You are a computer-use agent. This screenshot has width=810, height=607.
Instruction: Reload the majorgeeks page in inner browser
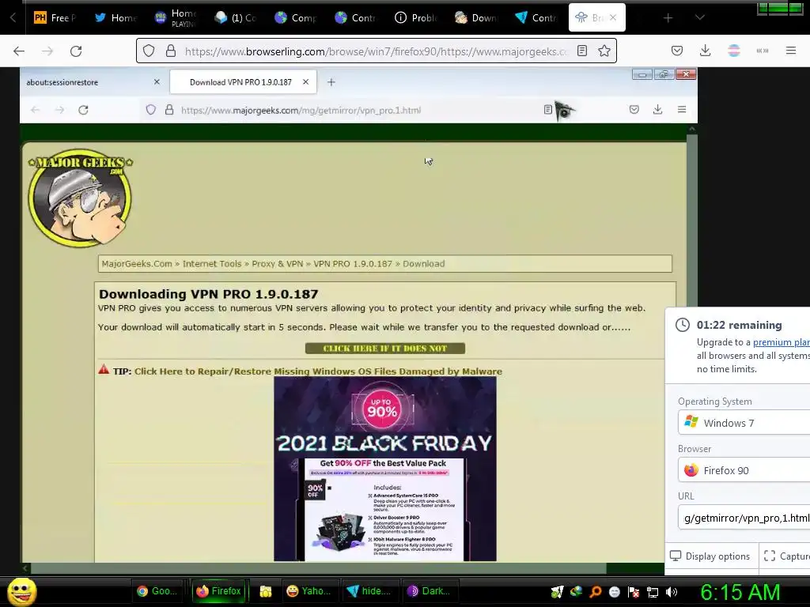click(83, 110)
